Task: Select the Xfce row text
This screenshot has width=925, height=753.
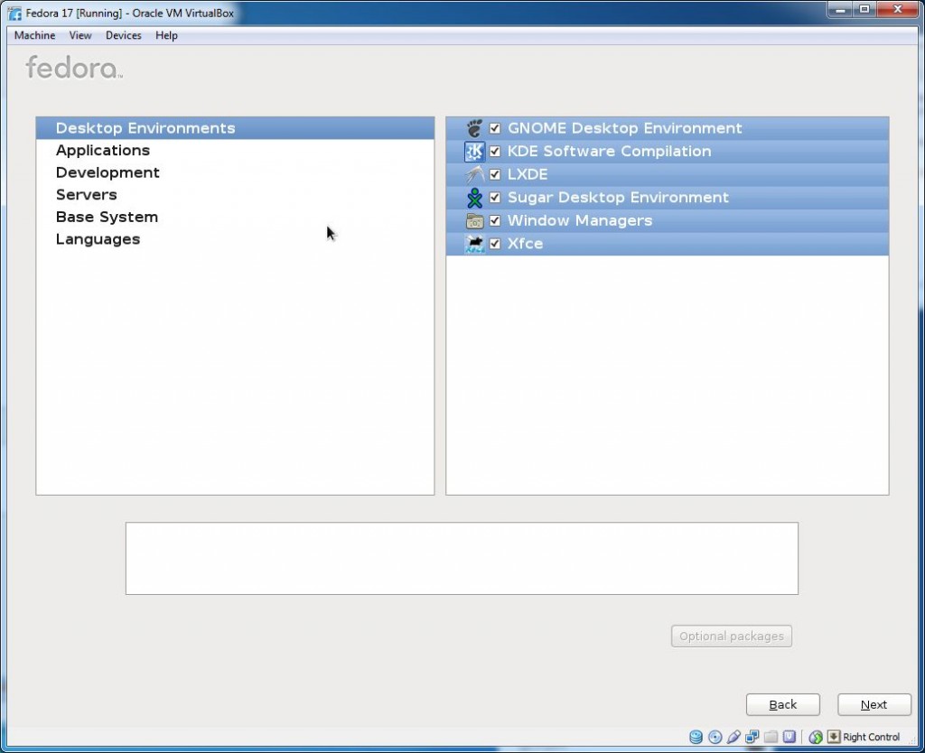Action: point(525,244)
